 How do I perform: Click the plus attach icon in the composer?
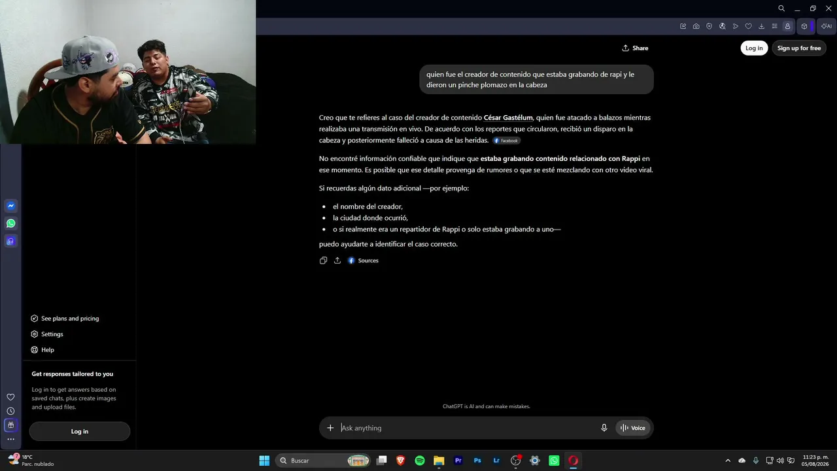[x=330, y=428]
